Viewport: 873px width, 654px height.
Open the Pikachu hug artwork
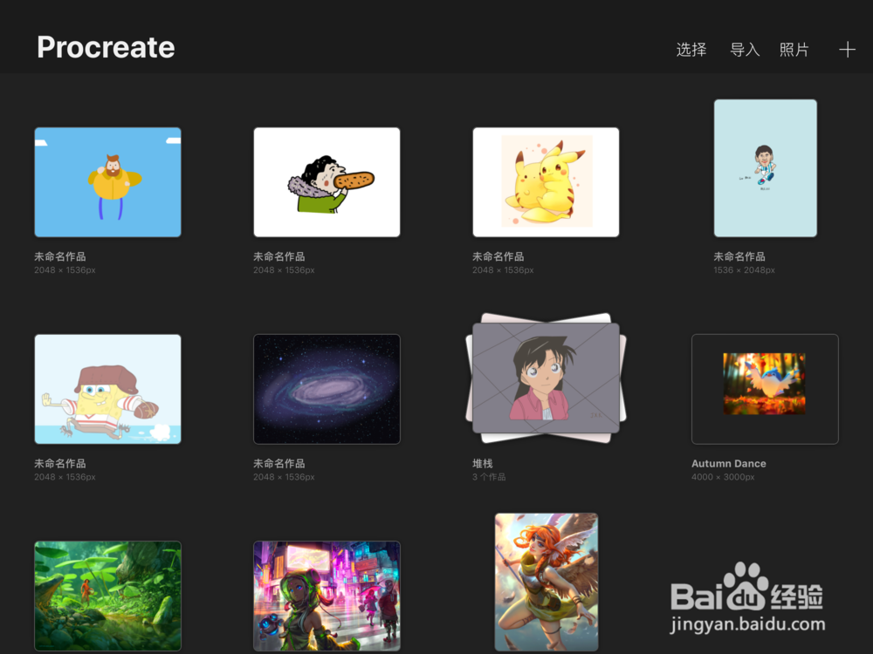(x=546, y=182)
